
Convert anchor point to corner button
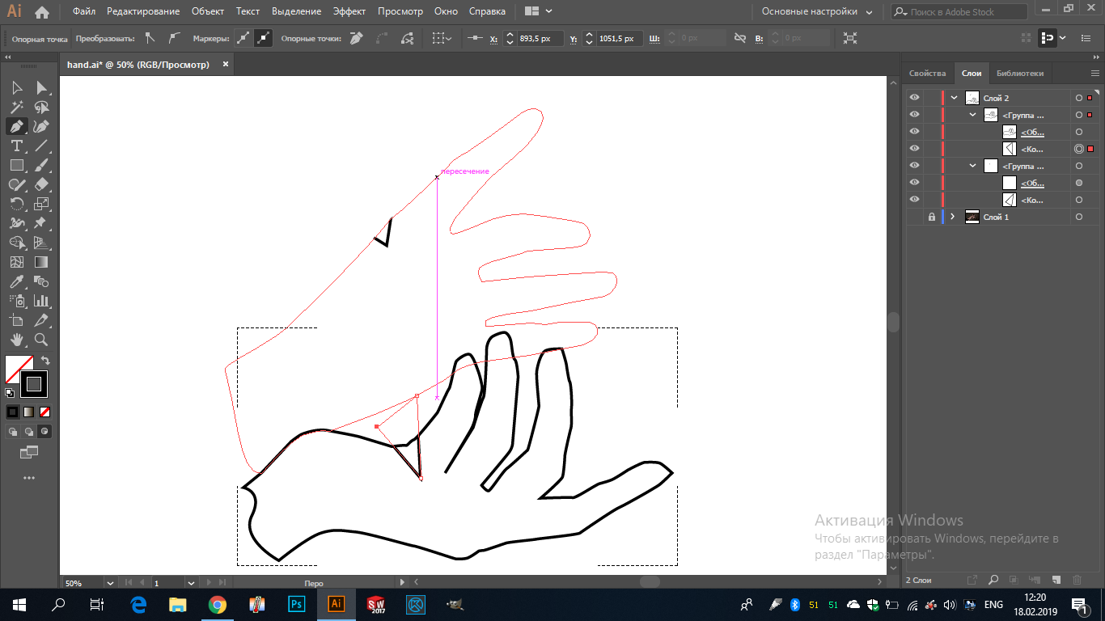(150, 38)
